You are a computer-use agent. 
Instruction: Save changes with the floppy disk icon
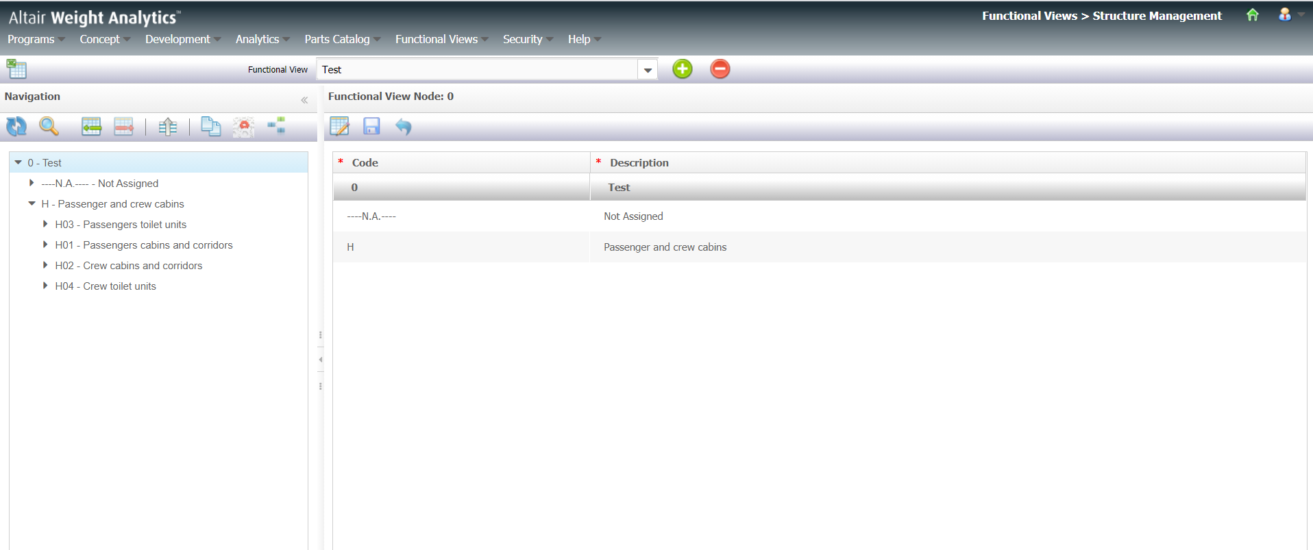[371, 126]
